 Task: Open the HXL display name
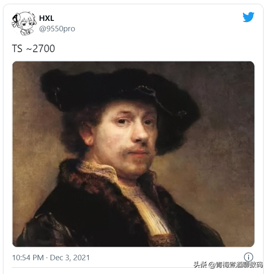[46, 18]
